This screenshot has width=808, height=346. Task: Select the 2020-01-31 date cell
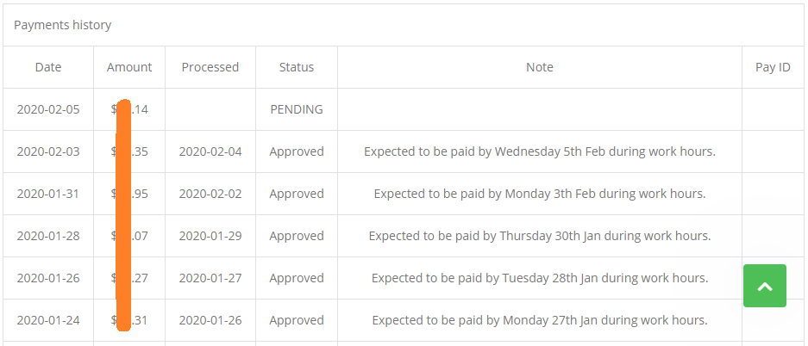(x=48, y=194)
